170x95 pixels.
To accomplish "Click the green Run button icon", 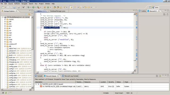I will [x=33, y=7].
